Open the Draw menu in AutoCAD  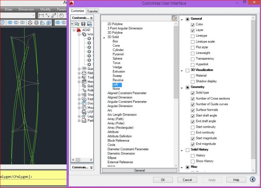pos(8,9)
